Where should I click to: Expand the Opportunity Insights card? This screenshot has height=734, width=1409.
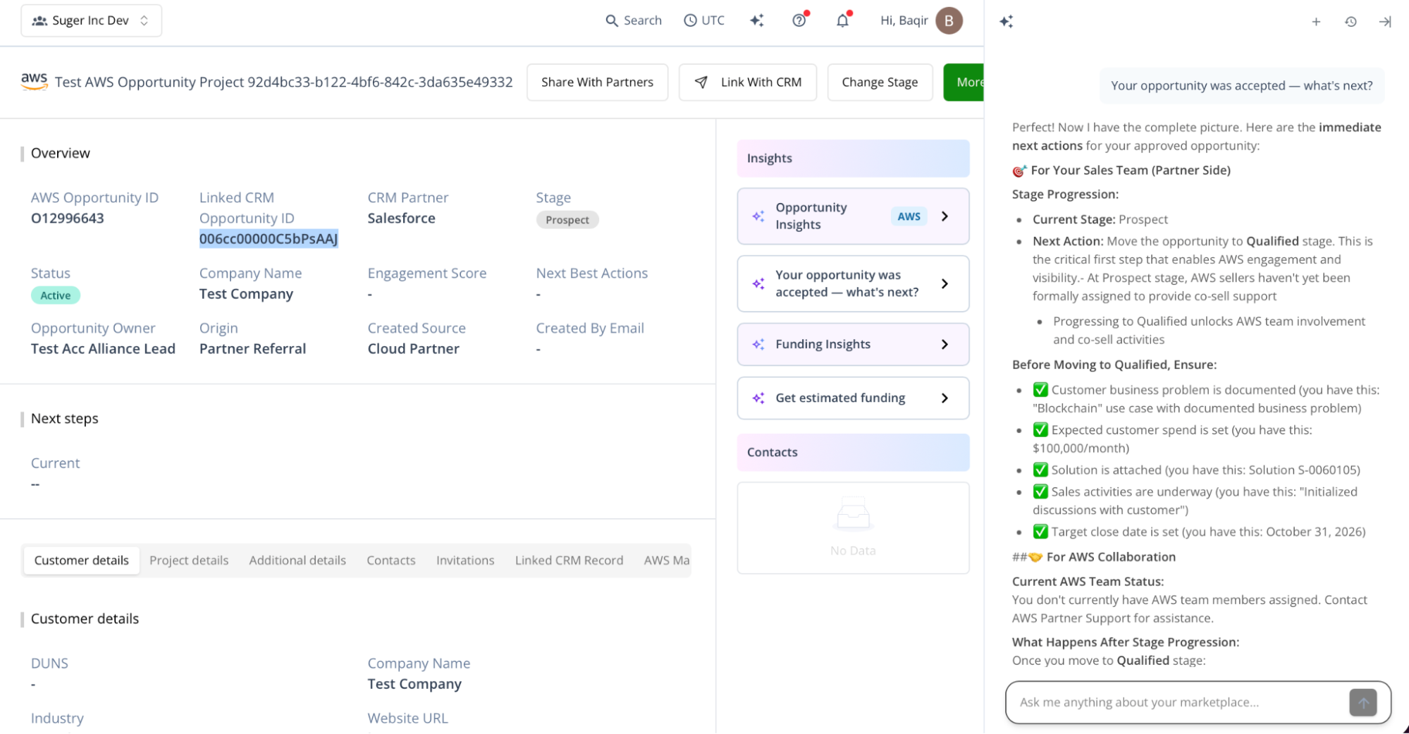pyautogui.click(x=852, y=216)
